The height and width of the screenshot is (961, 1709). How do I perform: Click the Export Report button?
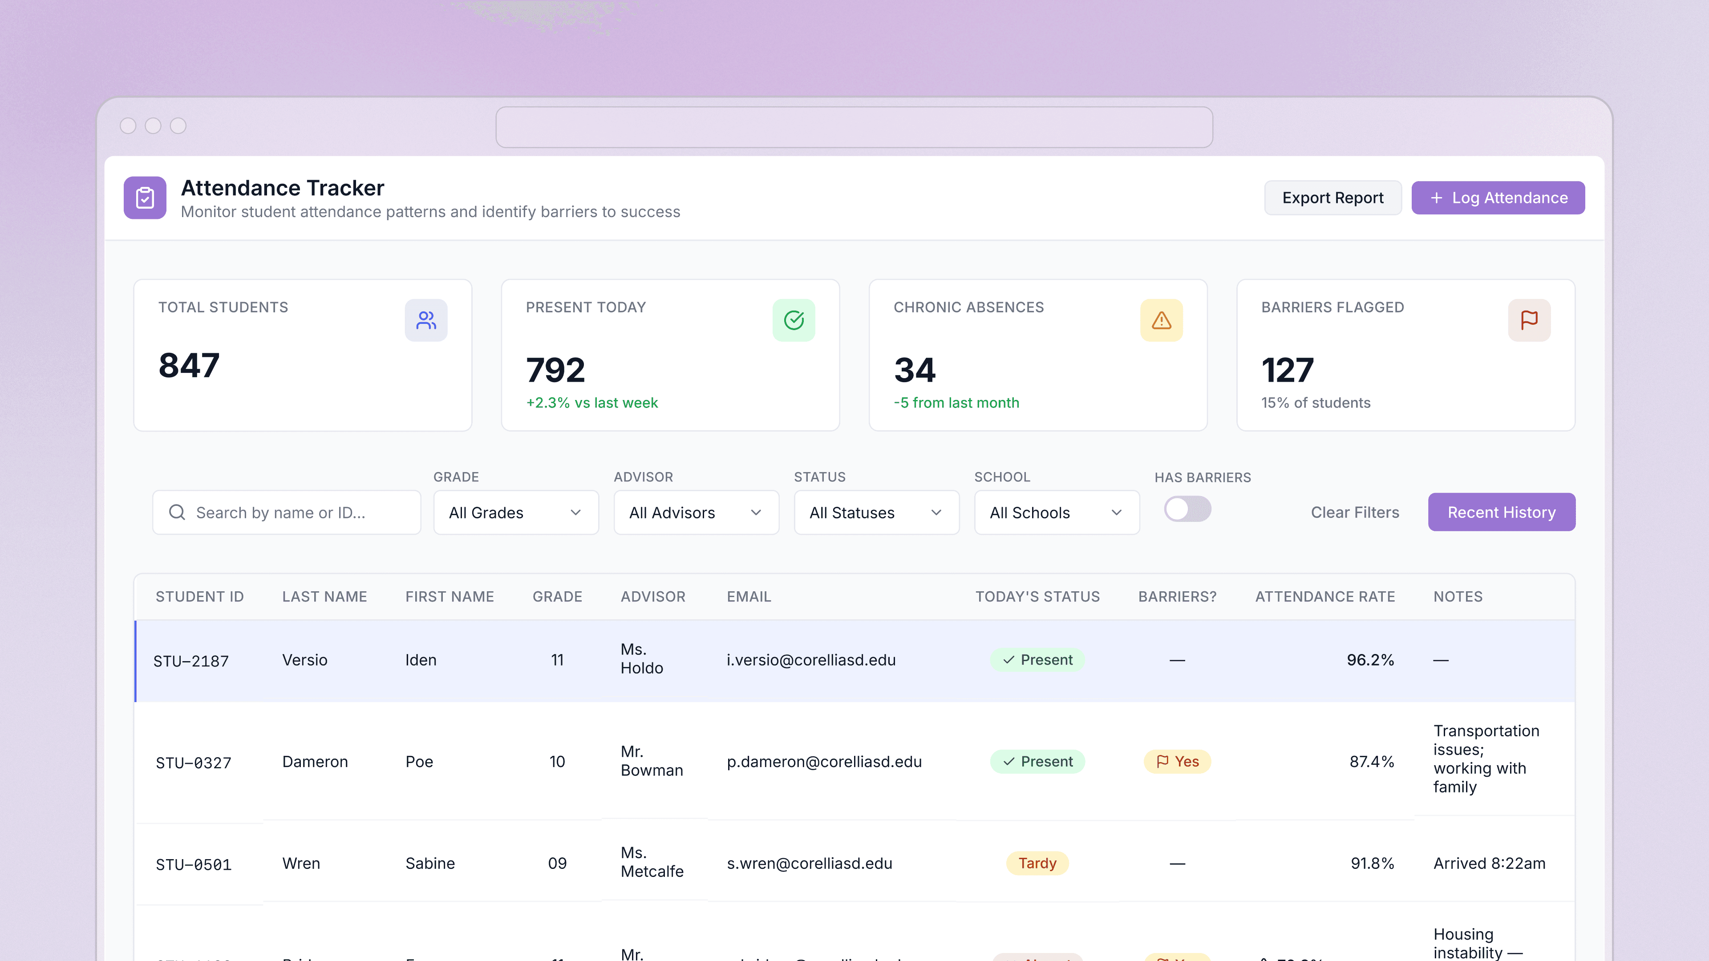click(x=1333, y=198)
